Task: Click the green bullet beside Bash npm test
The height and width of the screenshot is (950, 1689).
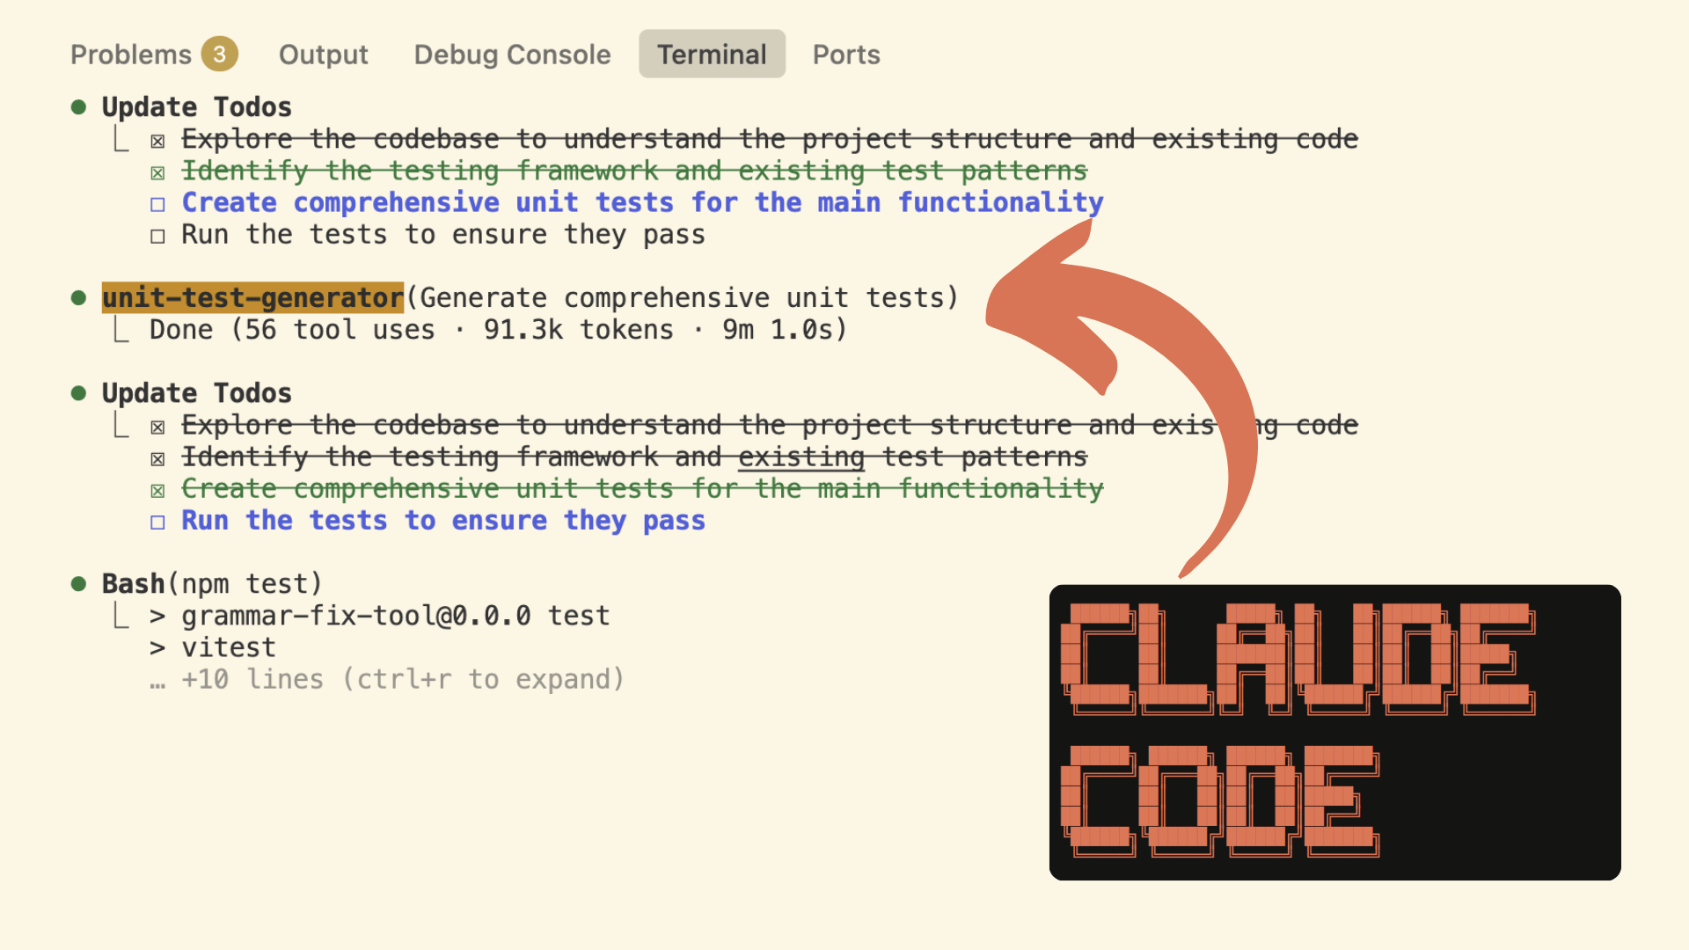Action: tap(78, 584)
